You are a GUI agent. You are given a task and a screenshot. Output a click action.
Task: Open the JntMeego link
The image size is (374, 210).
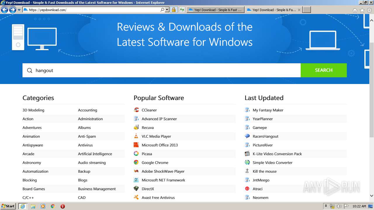[x=261, y=180]
